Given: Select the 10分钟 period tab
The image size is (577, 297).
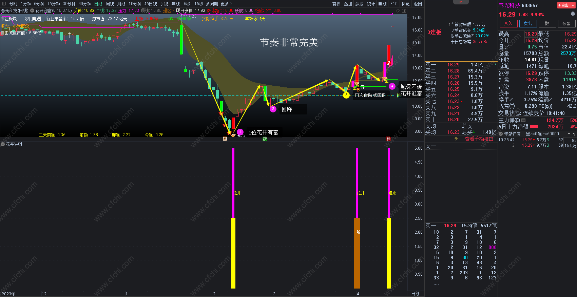Looking at the screenshot, I should pos(135,4).
